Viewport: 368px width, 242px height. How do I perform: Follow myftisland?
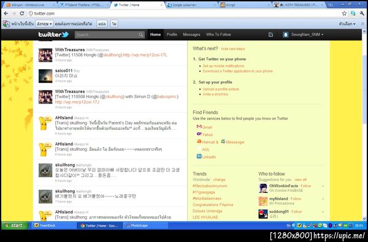tap(296, 199)
